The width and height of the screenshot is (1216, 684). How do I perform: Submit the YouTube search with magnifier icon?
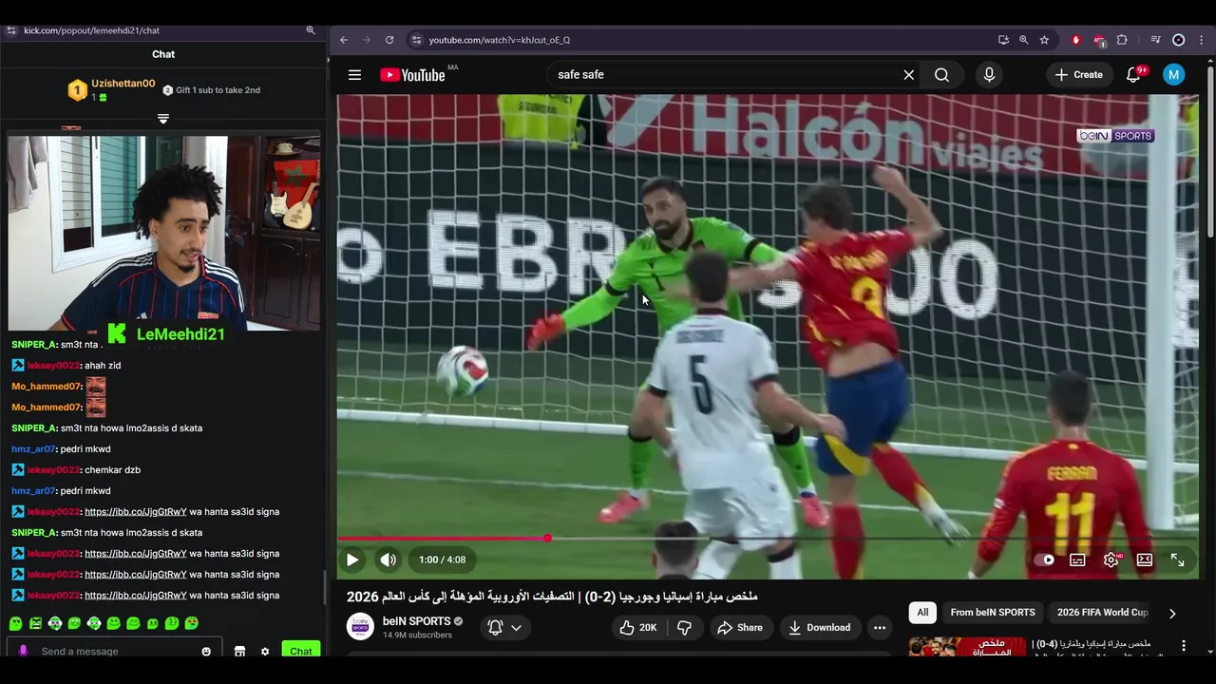(941, 75)
